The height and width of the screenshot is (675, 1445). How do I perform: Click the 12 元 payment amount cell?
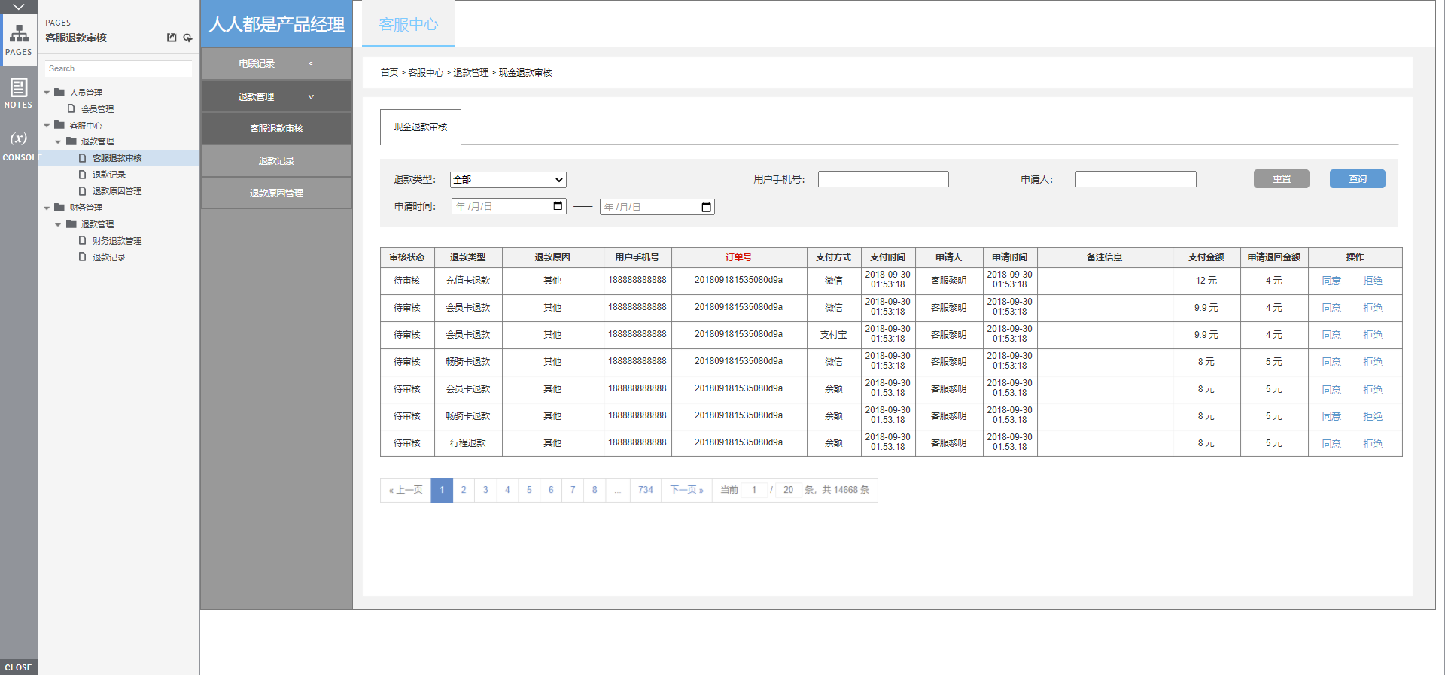[1206, 281]
